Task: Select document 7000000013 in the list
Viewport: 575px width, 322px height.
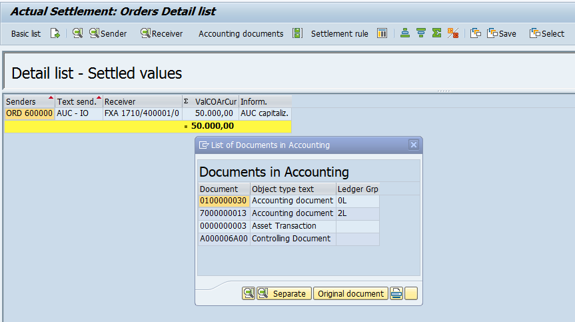Action: pyautogui.click(x=223, y=213)
